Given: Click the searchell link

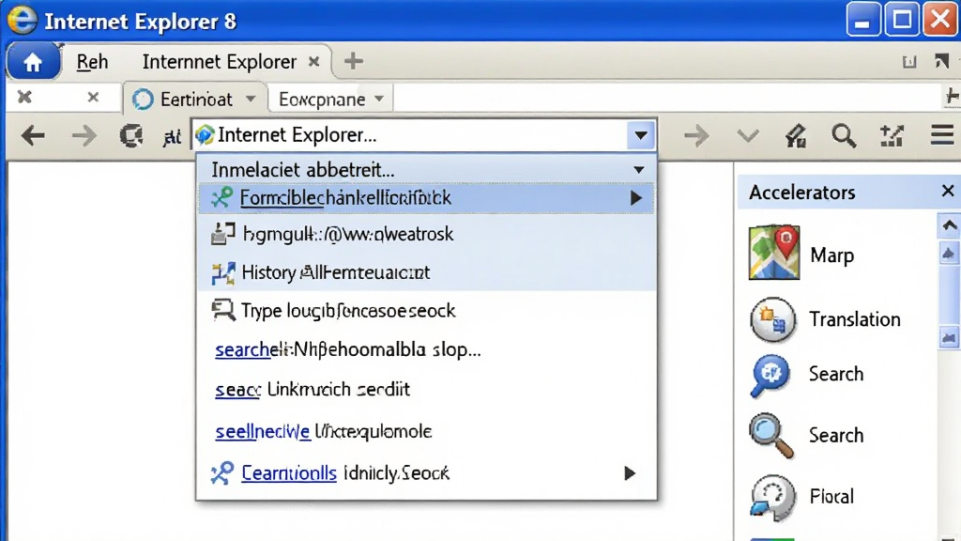Looking at the screenshot, I should click(242, 349).
